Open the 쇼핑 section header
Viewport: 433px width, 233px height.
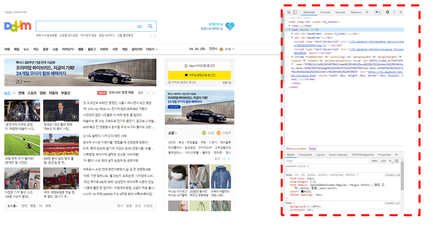tap(173, 133)
